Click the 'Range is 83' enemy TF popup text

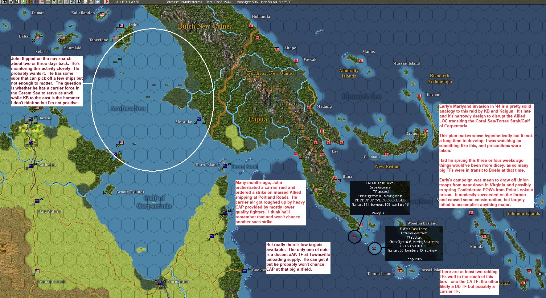coord(380,213)
